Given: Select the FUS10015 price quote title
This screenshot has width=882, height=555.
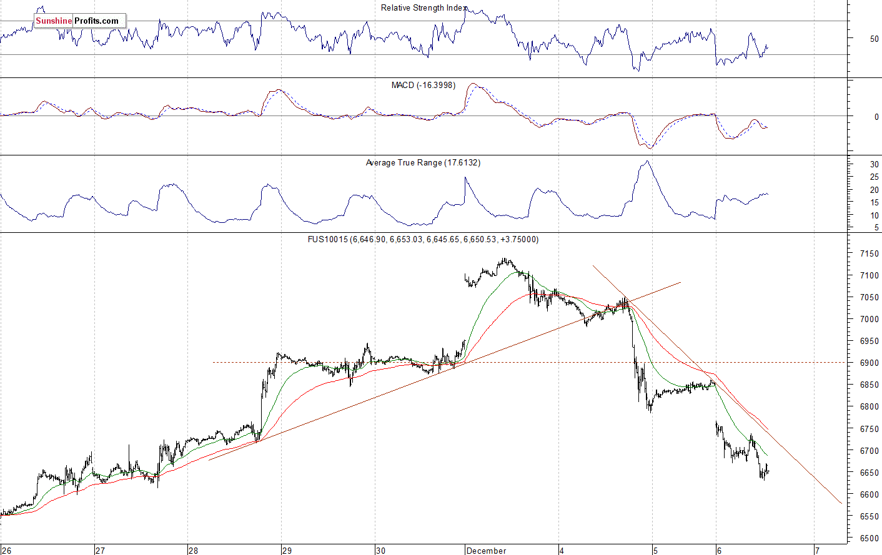Looking at the screenshot, I should (423, 239).
